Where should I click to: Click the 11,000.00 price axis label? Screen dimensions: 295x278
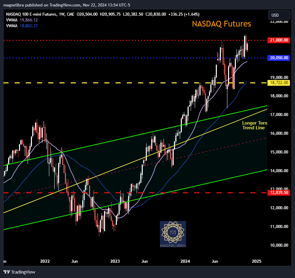tap(279, 227)
